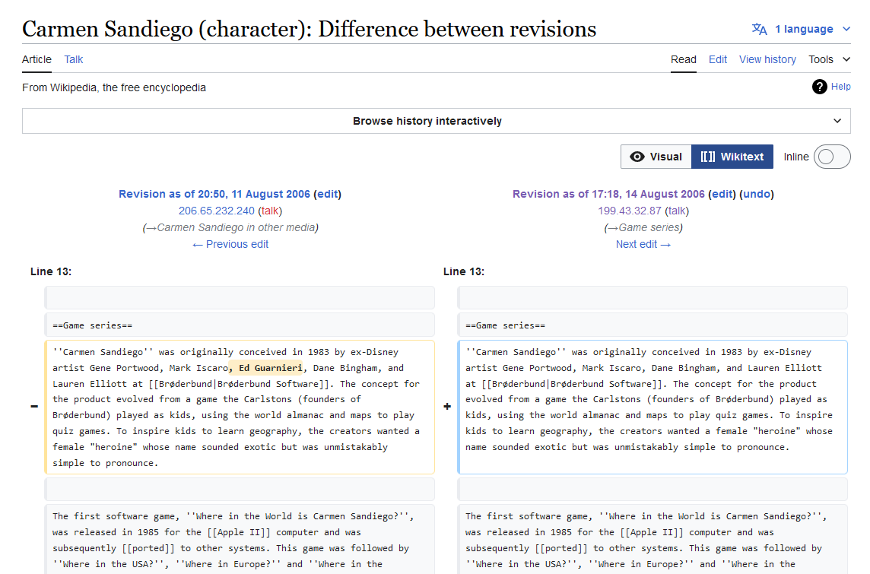This screenshot has height=574, width=870.
Task: Open talk page of 206.65.232.240
Action: [270, 211]
